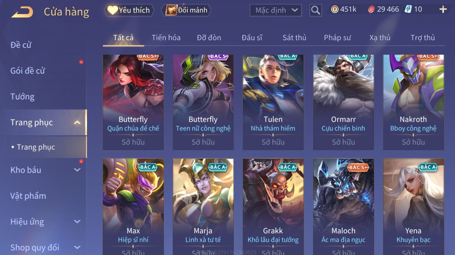Open Đổi mảnh fragment exchange chest
The image size is (455, 255).
186,10
